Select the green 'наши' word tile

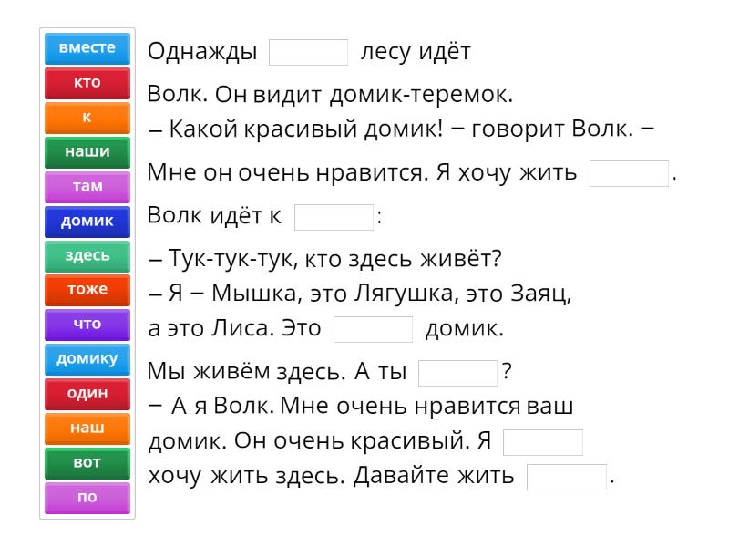[x=87, y=151]
